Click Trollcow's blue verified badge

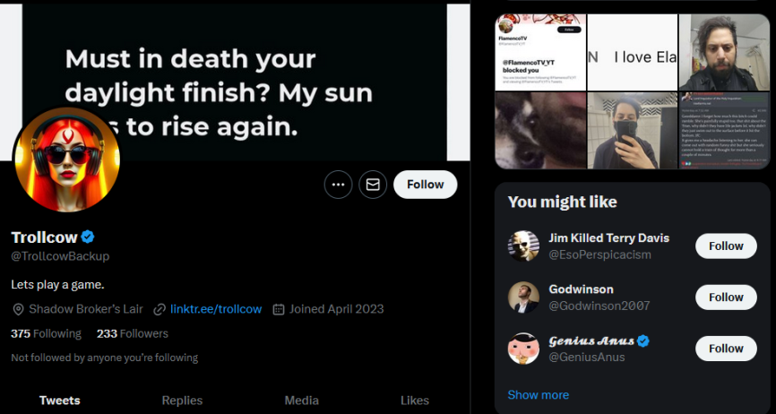point(89,237)
